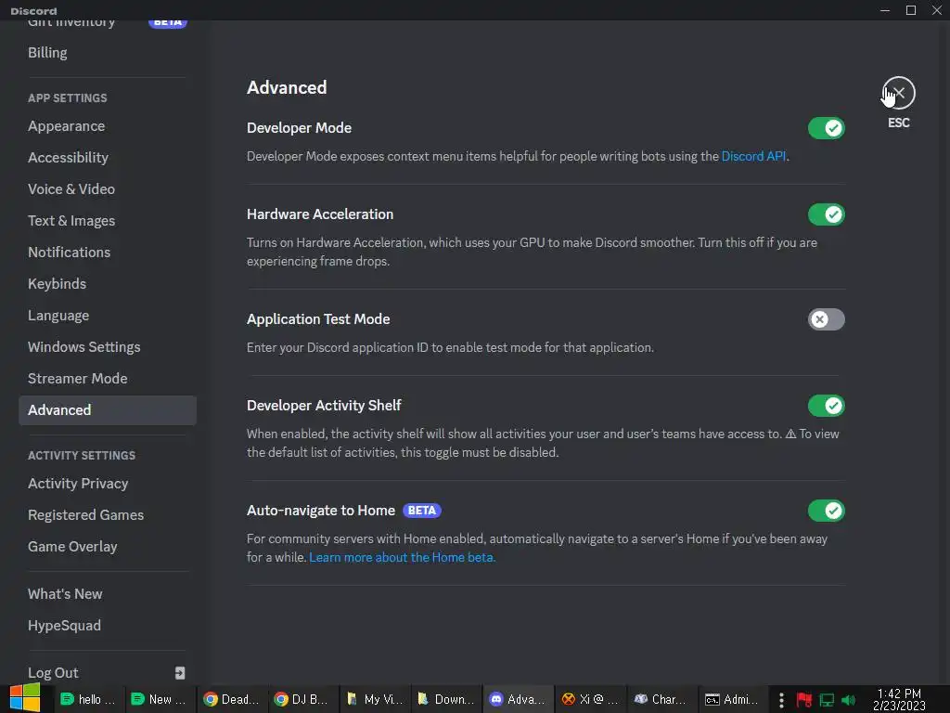Switch to 'Xi @' taskbar window
950x713 pixels.
(x=589, y=699)
